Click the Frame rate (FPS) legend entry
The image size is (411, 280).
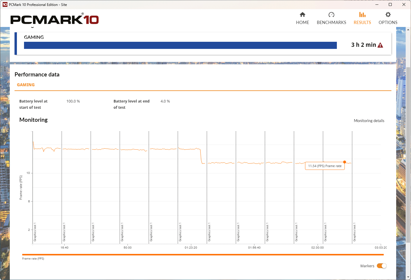(x=33, y=259)
